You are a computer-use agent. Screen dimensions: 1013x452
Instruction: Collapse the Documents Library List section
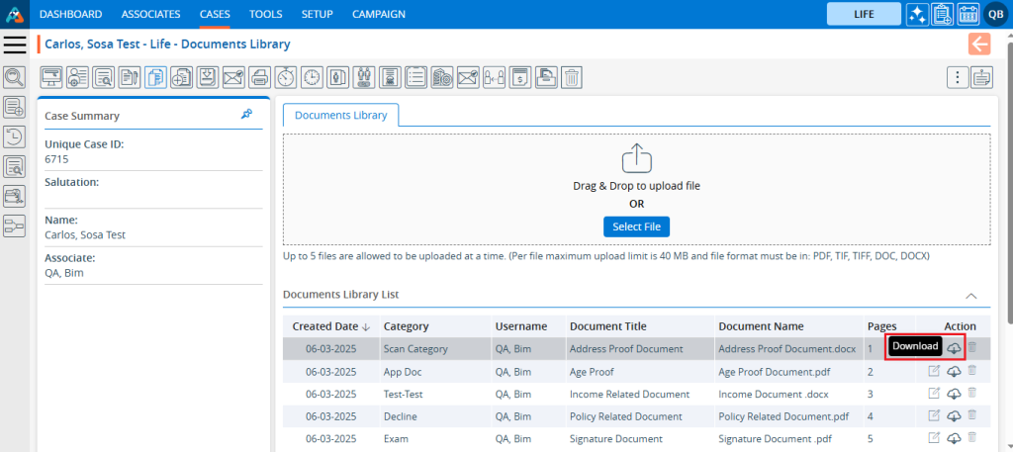click(x=970, y=295)
